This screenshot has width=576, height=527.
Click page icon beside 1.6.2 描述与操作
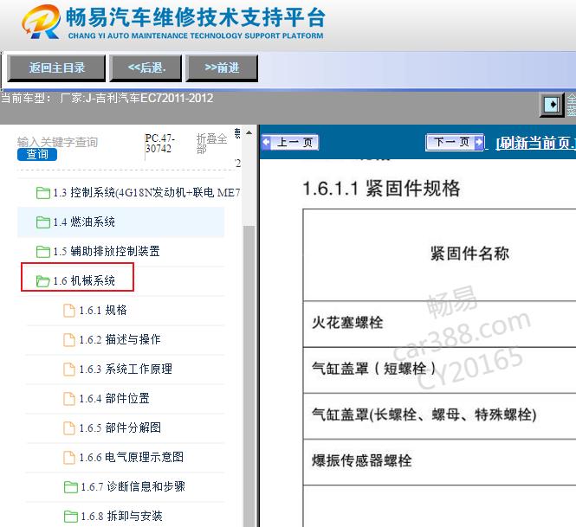tap(69, 340)
